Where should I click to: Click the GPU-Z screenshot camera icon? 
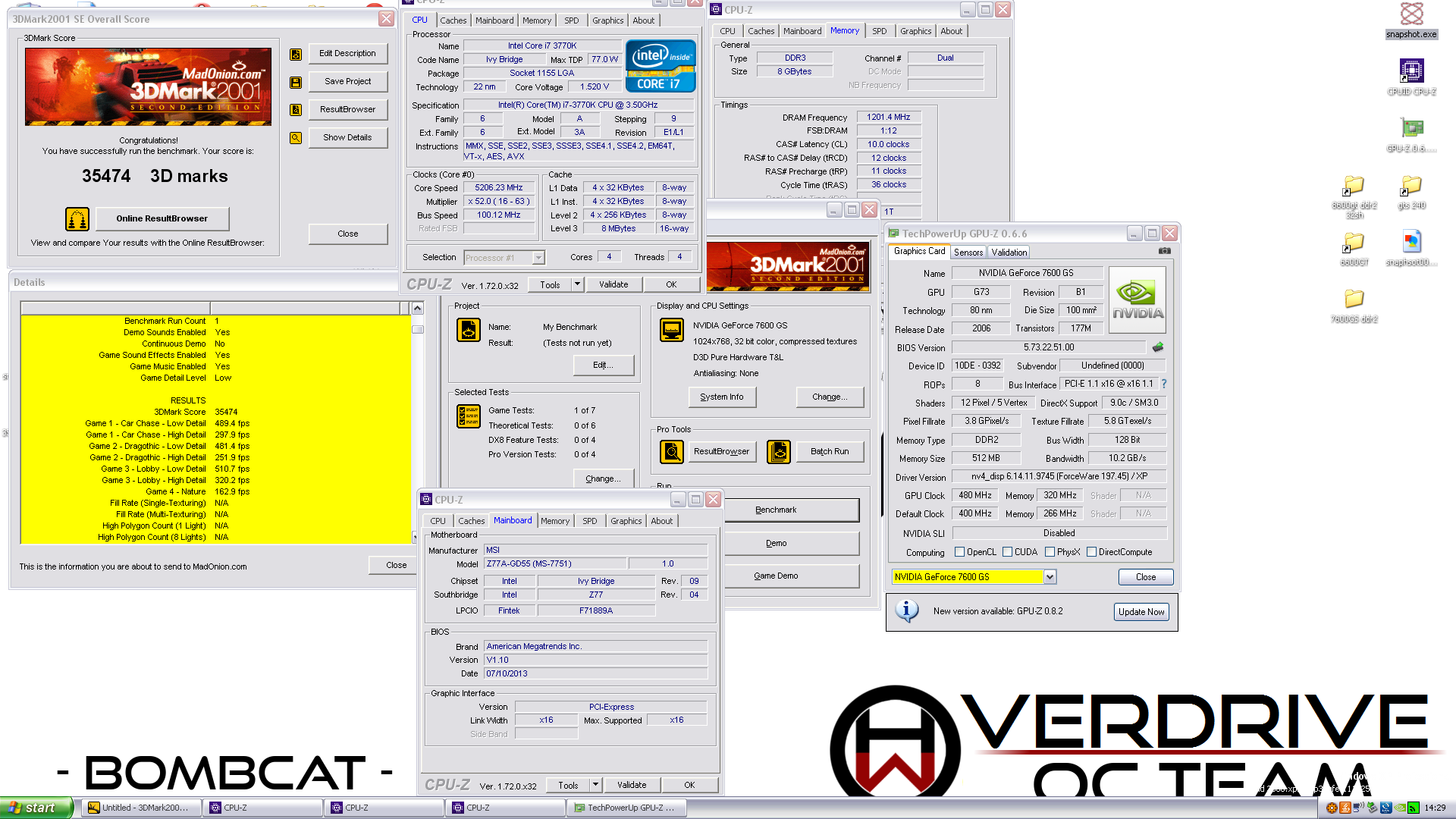1165,251
